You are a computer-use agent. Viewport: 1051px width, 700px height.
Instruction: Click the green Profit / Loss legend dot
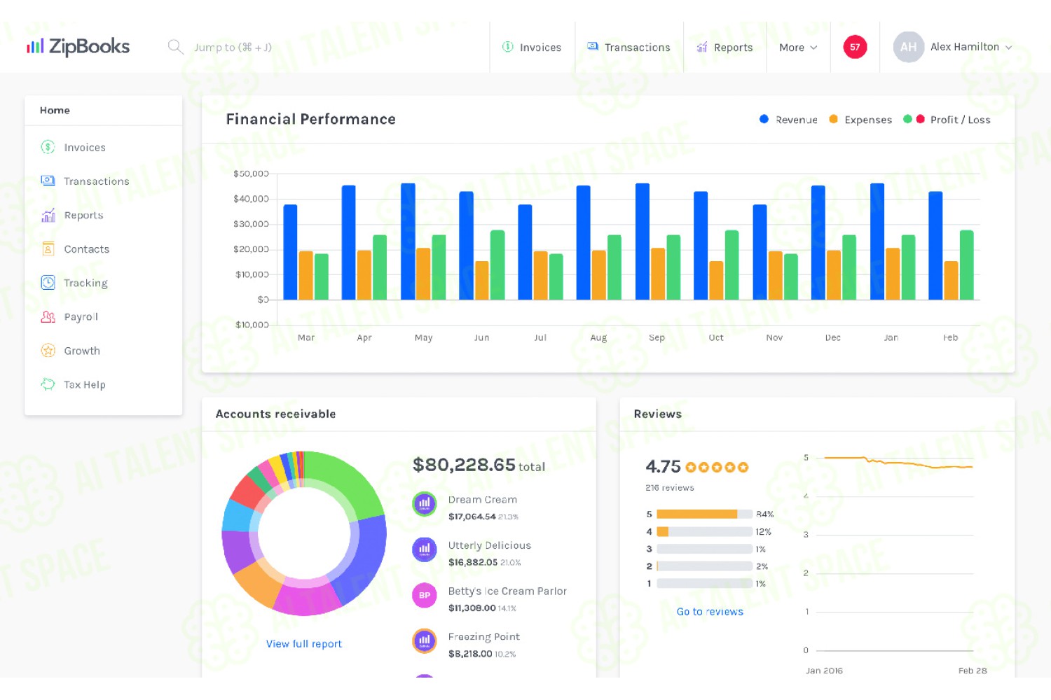pyautogui.click(x=907, y=119)
